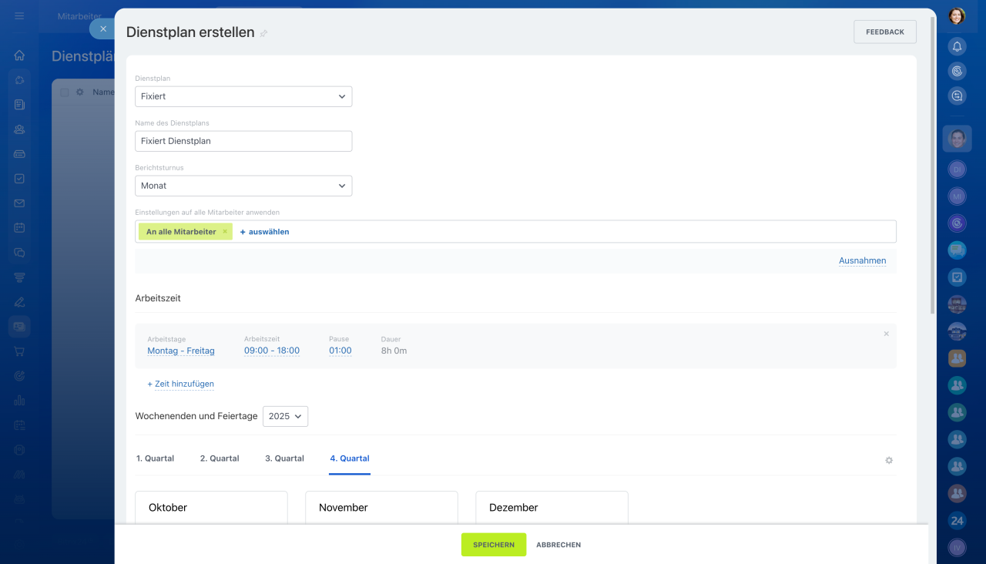Remove the 'An alle Mitarbeiter' tag
The width and height of the screenshot is (986, 564).
(225, 231)
